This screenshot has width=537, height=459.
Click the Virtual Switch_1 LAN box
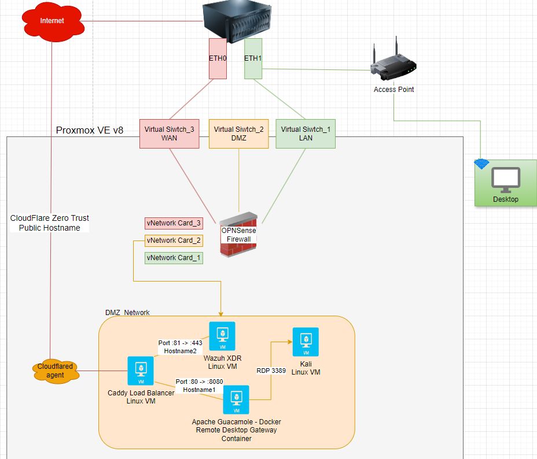click(x=305, y=134)
